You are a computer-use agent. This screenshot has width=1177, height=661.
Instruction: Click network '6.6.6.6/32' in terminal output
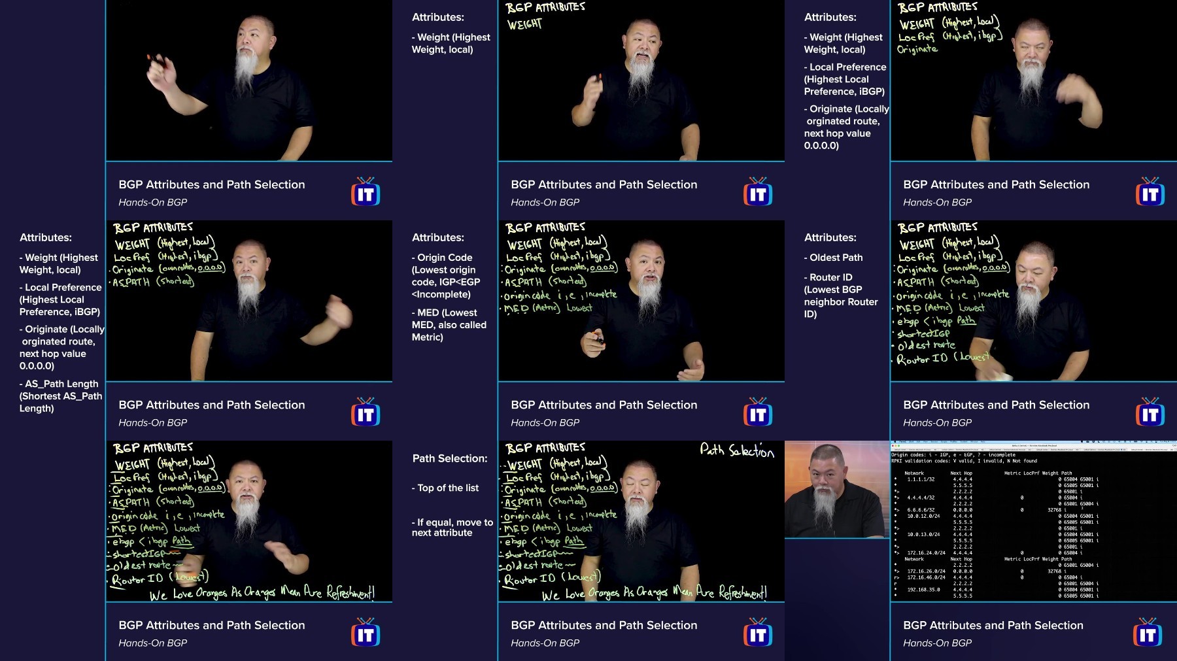click(x=921, y=510)
